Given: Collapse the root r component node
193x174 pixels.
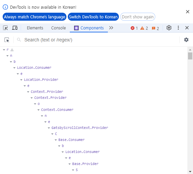Looking at the screenshot, I should pyautogui.click(x=4, y=50).
